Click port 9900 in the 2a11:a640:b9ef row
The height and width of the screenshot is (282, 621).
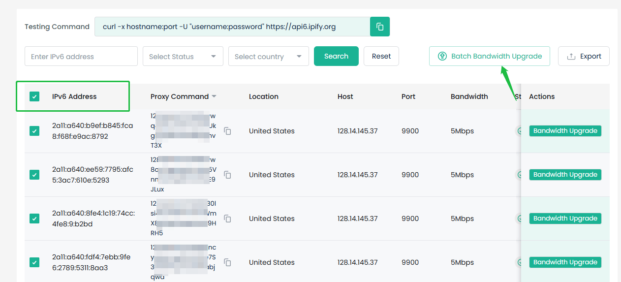click(410, 131)
